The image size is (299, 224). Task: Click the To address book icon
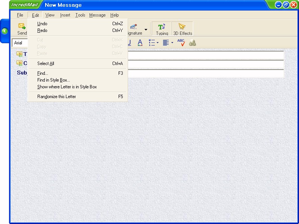pos(20,54)
